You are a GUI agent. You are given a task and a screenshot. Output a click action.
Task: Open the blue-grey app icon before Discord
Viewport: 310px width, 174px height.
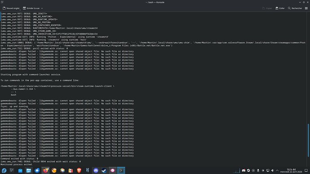[x=88, y=170]
